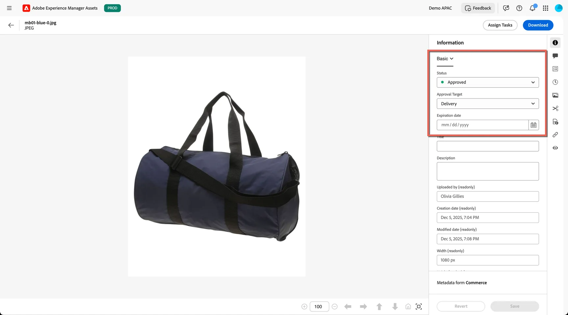Screen dimensions: 568x315
Task: Open the document settings icon in sidebar
Action: pyautogui.click(x=555, y=122)
